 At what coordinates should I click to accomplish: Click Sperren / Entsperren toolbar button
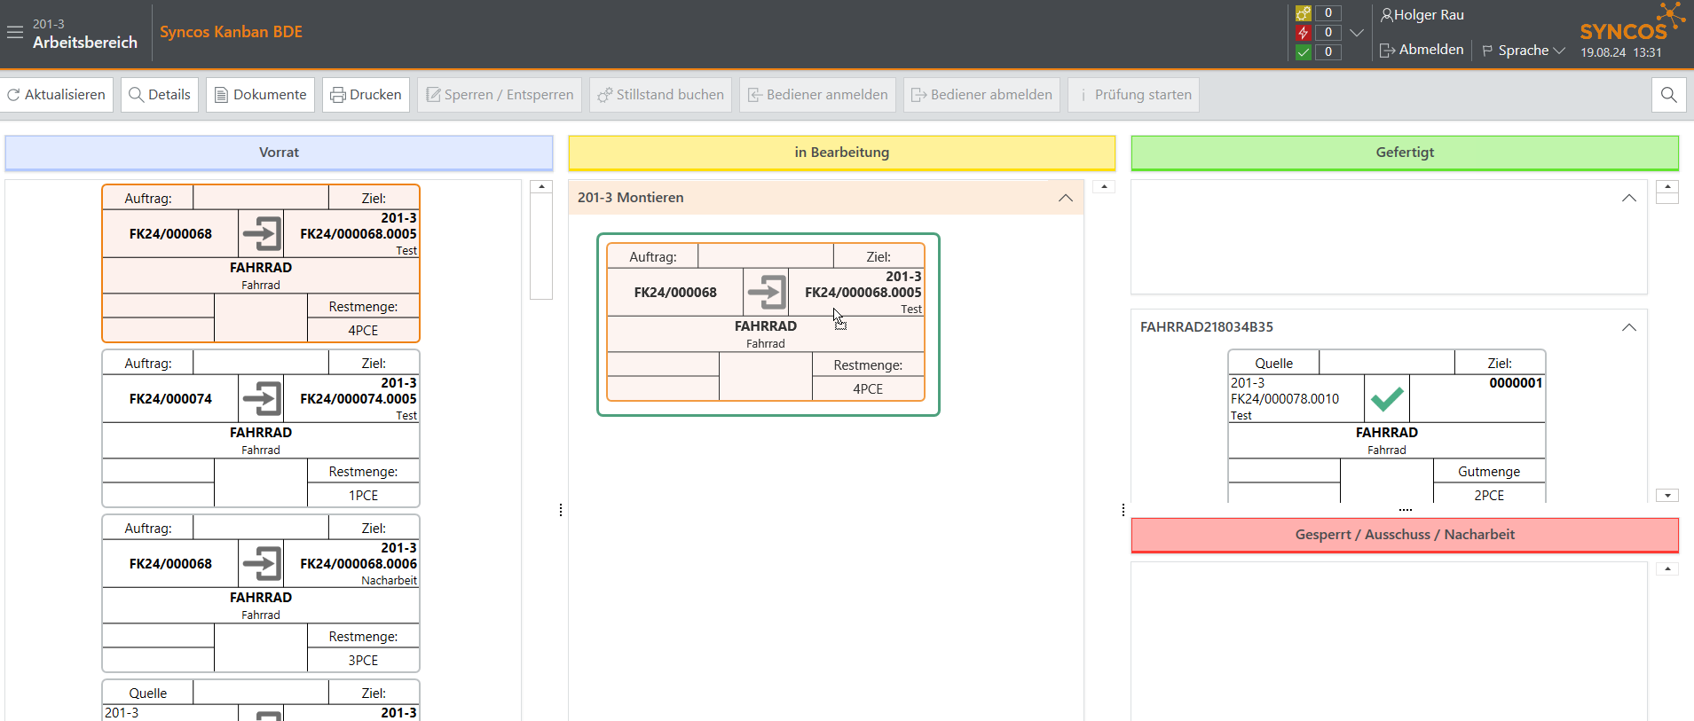click(x=500, y=95)
